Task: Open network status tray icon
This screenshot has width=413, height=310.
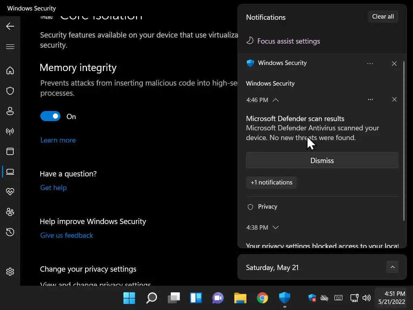Action: coord(354,298)
